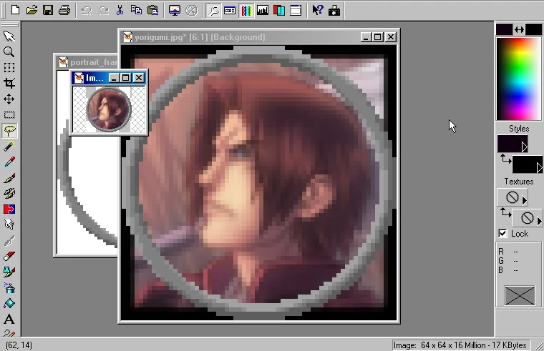Click the foreground solid color swatch
Image resolution: width=544 pixels, height=351 pixels.
click(x=504, y=29)
